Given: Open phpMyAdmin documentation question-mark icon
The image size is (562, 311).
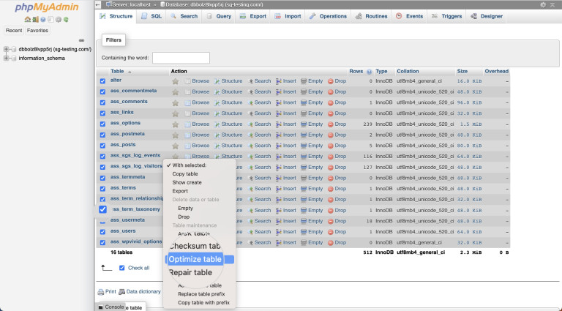Looking at the screenshot, I should tap(43, 19).
